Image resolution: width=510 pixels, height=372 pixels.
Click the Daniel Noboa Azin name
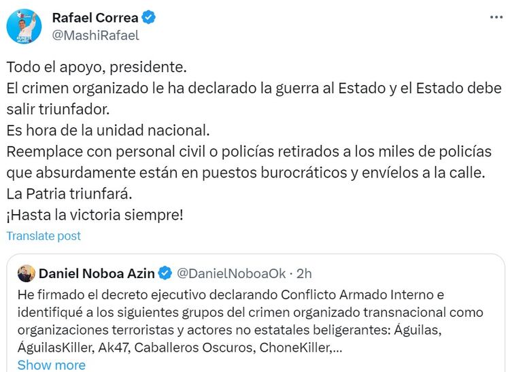click(97, 273)
